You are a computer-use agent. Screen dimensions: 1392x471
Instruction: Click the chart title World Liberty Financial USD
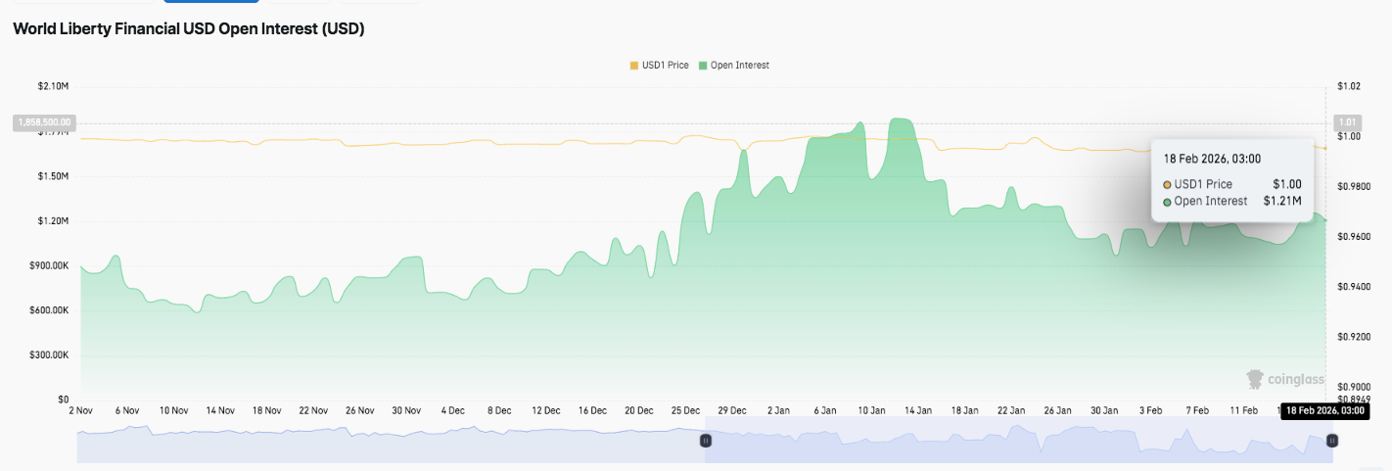click(x=188, y=29)
